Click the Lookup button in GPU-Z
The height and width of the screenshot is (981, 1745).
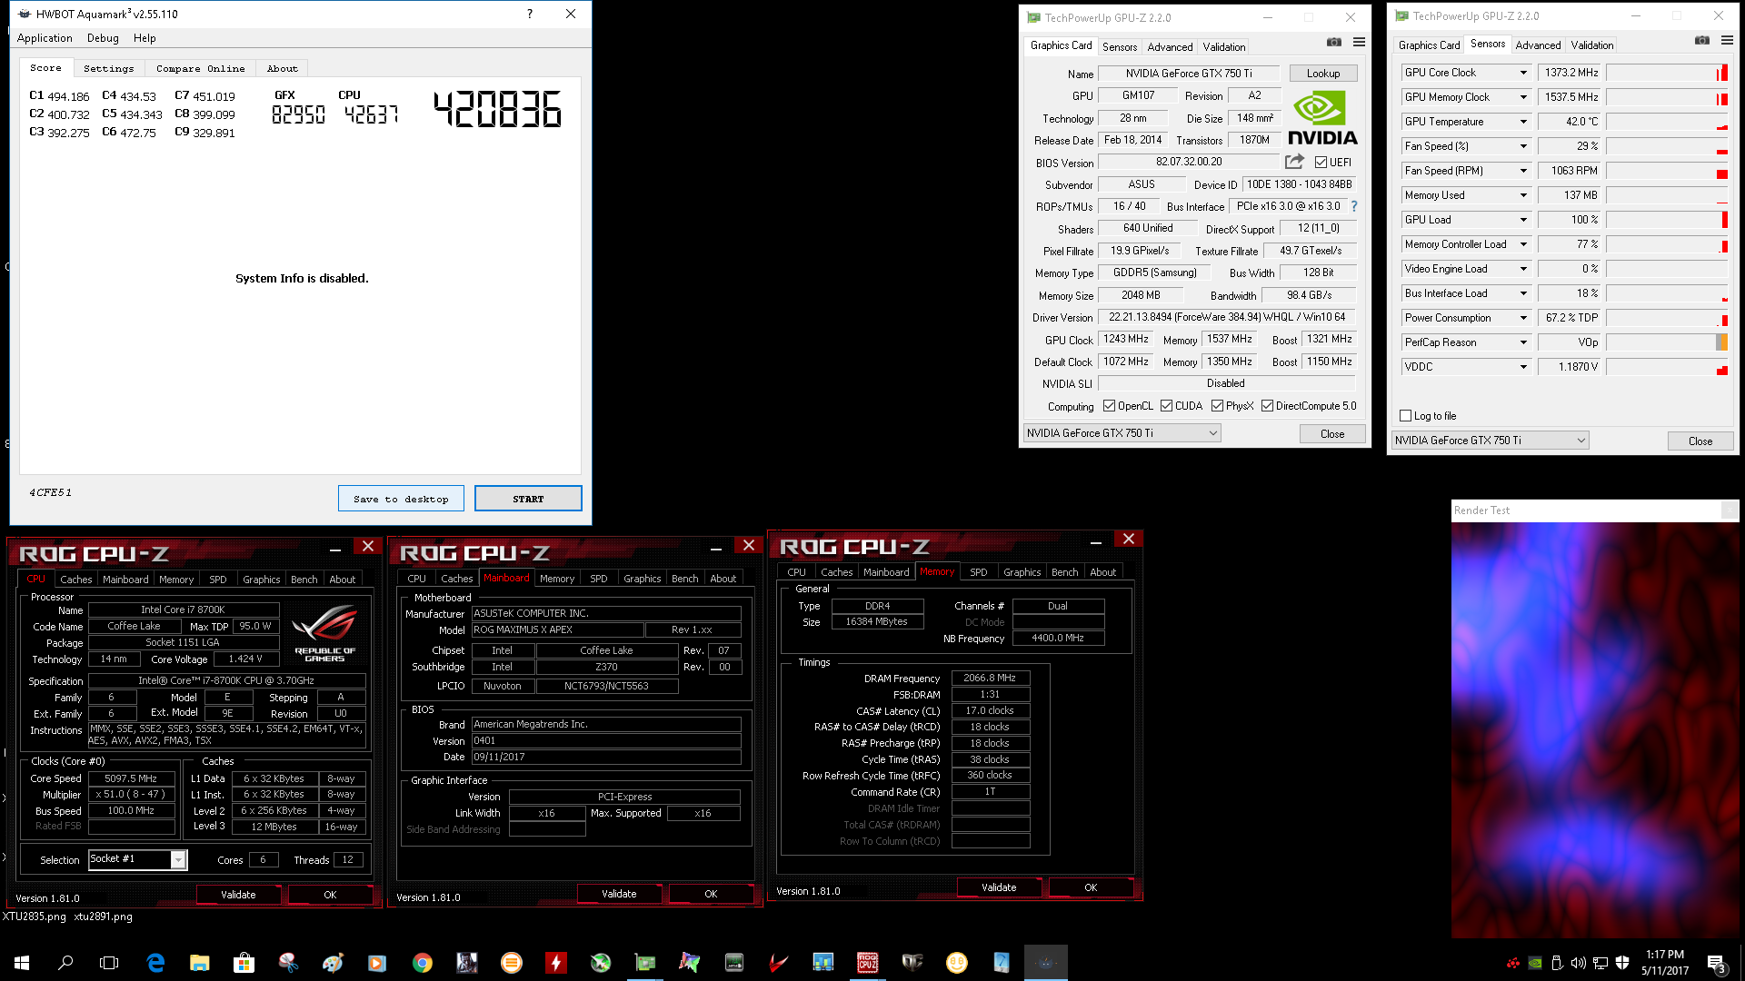1323,74
